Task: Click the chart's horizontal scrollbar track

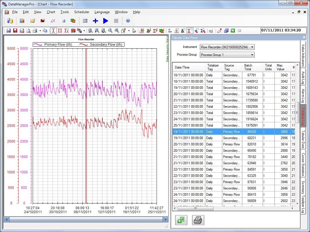Action: [86, 219]
